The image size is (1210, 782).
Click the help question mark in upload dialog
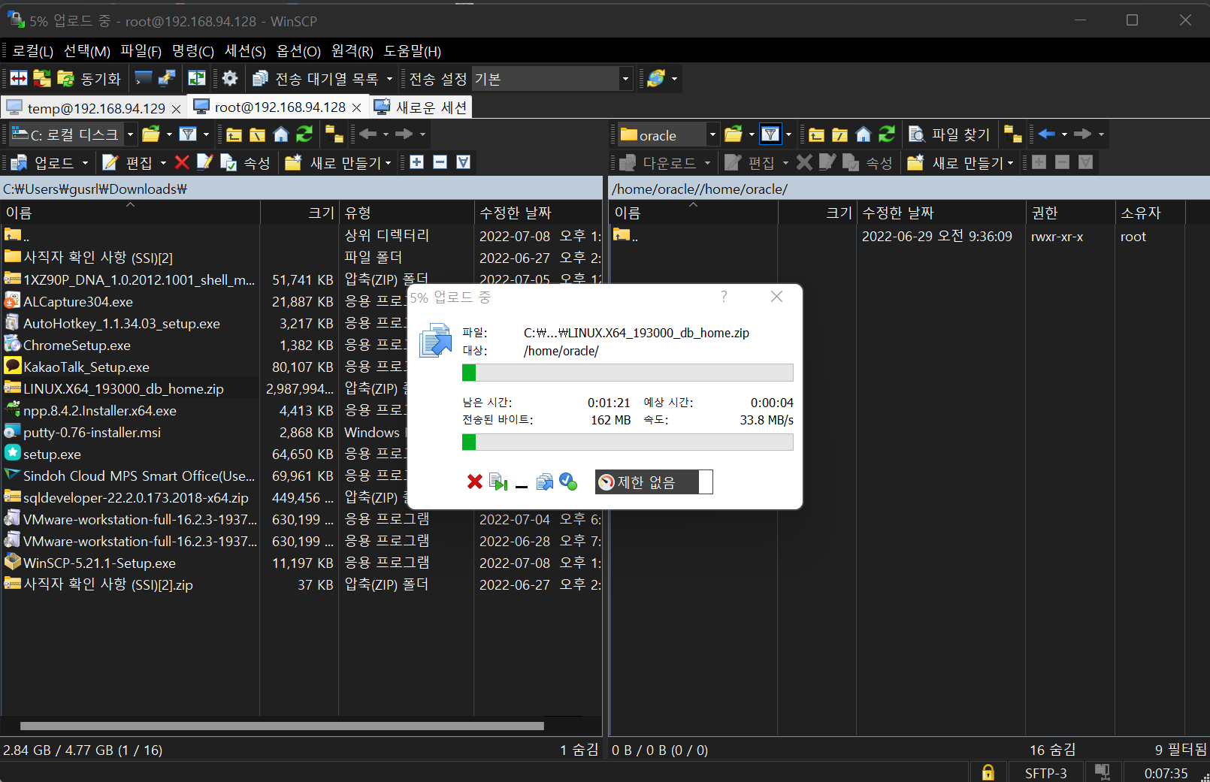point(724,297)
